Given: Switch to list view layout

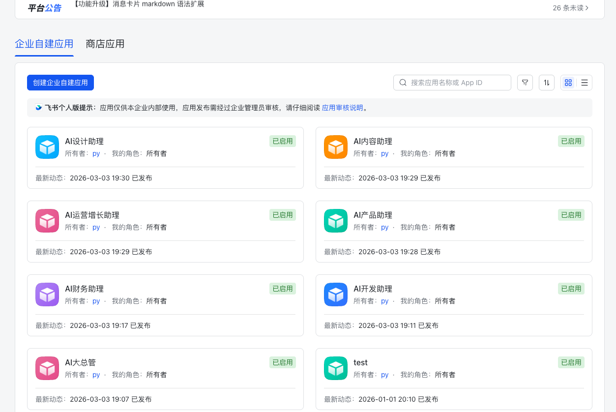Looking at the screenshot, I should point(584,82).
